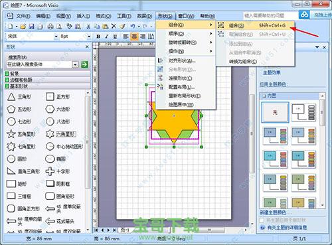Pick the 六边形 hexagon shape

point(58,110)
